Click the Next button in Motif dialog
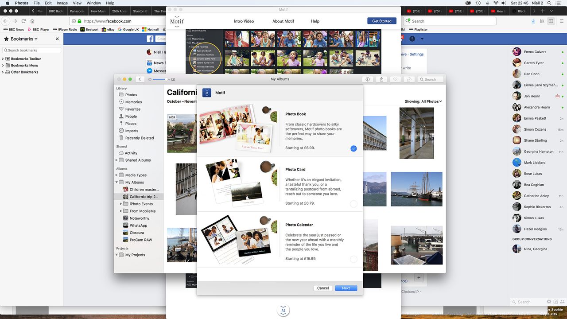Viewport: 567px width, 319px height. (x=346, y=288)
